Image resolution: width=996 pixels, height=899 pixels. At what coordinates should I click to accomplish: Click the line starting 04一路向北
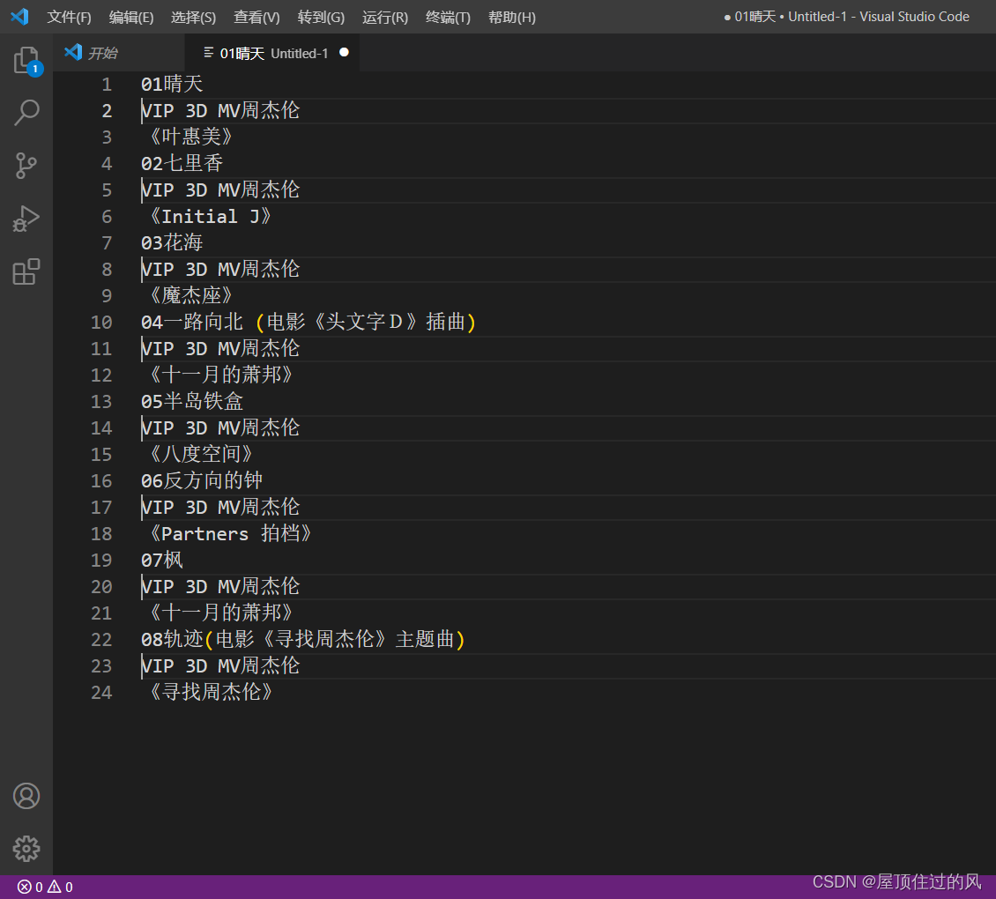click(308, 322)
